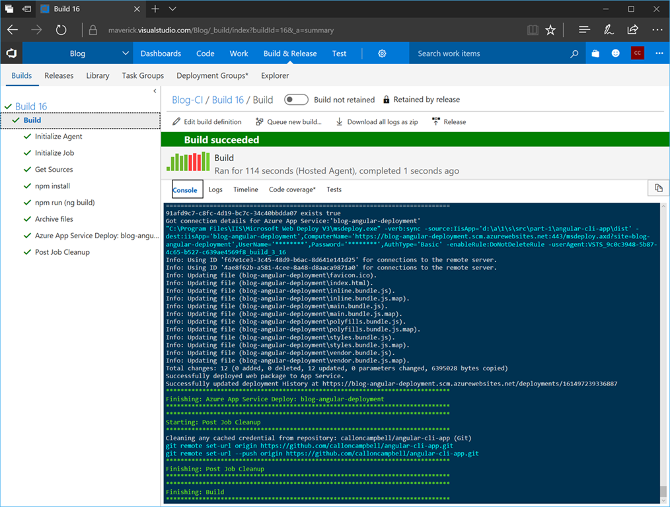Click the settings gear icon in navigation bar
Viewport: 670px width, 507px height.
(x=382, y=53)
